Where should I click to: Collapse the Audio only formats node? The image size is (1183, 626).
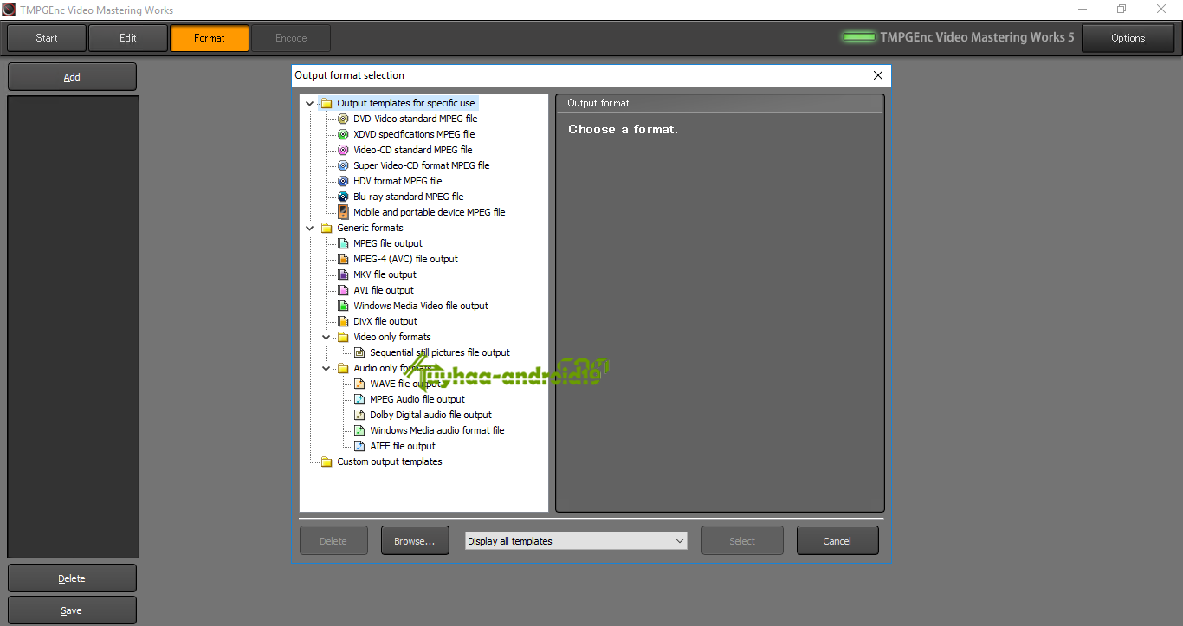coord(326,368)
